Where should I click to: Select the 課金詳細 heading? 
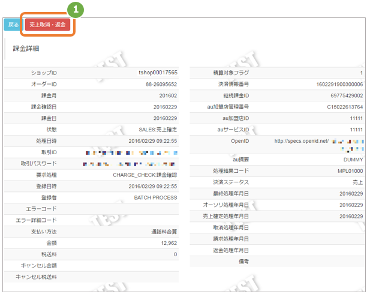26,49
